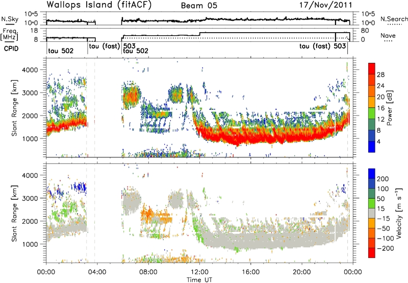Click the date label "17/Nov/2011"
This screenshot has width=408, height=283.
pos(325,5)
